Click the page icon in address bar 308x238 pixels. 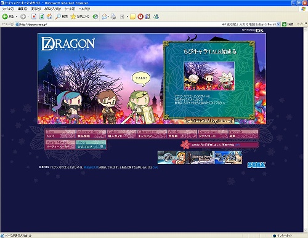(x=18, y=24)
